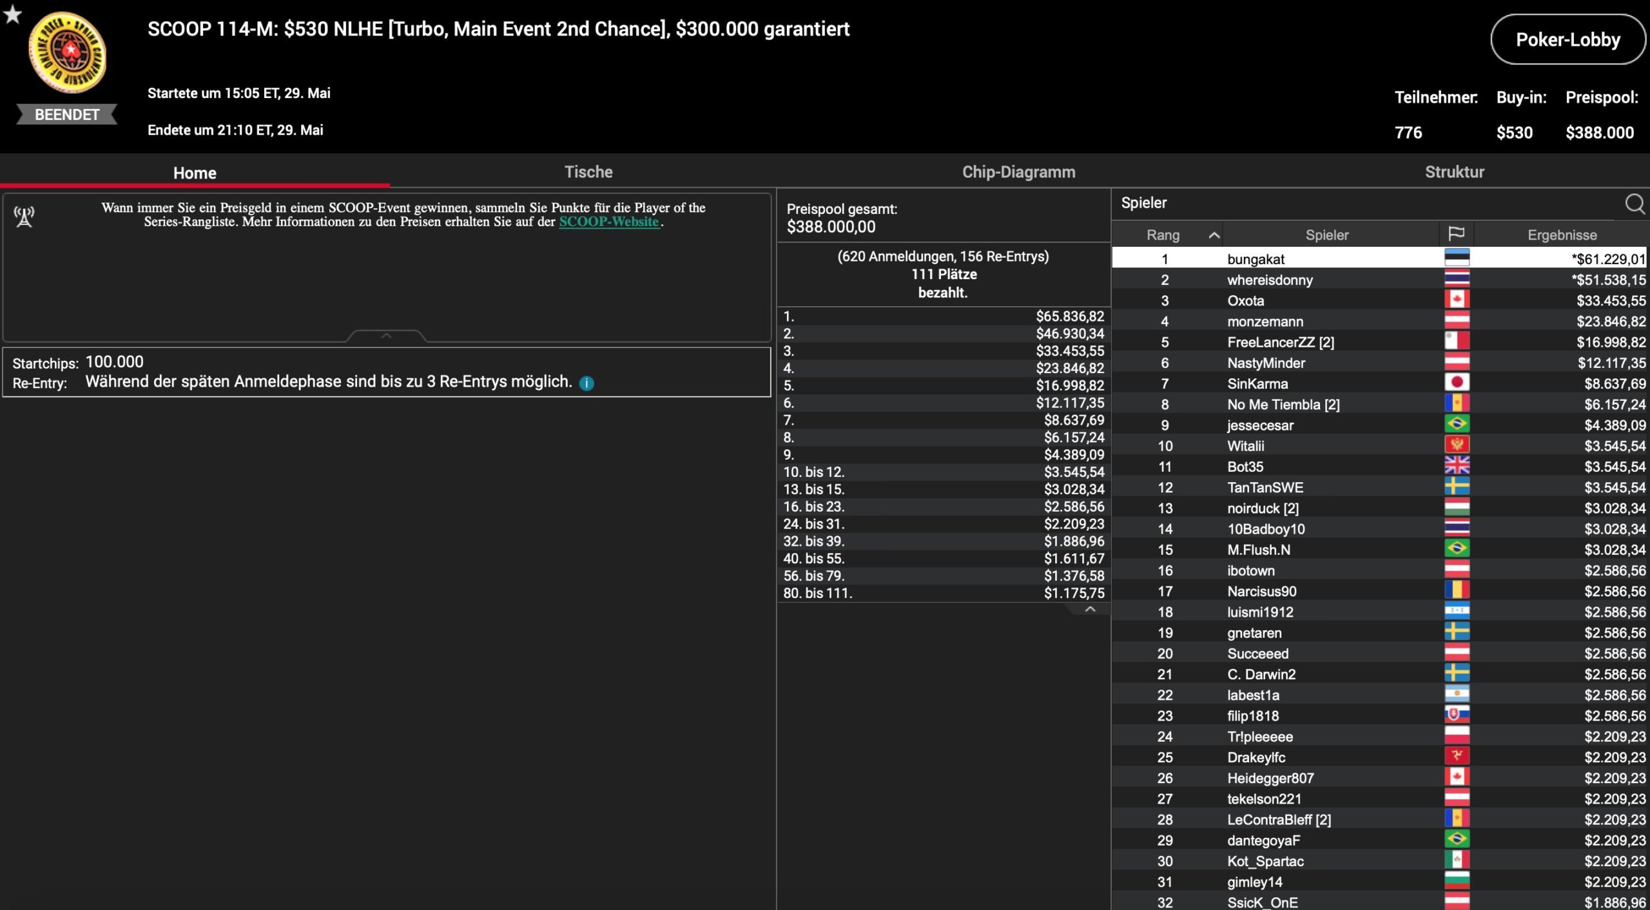Viewport: 1650px width, 910px height.
Task: Select player monzemann row
Action: (1379, 321)
